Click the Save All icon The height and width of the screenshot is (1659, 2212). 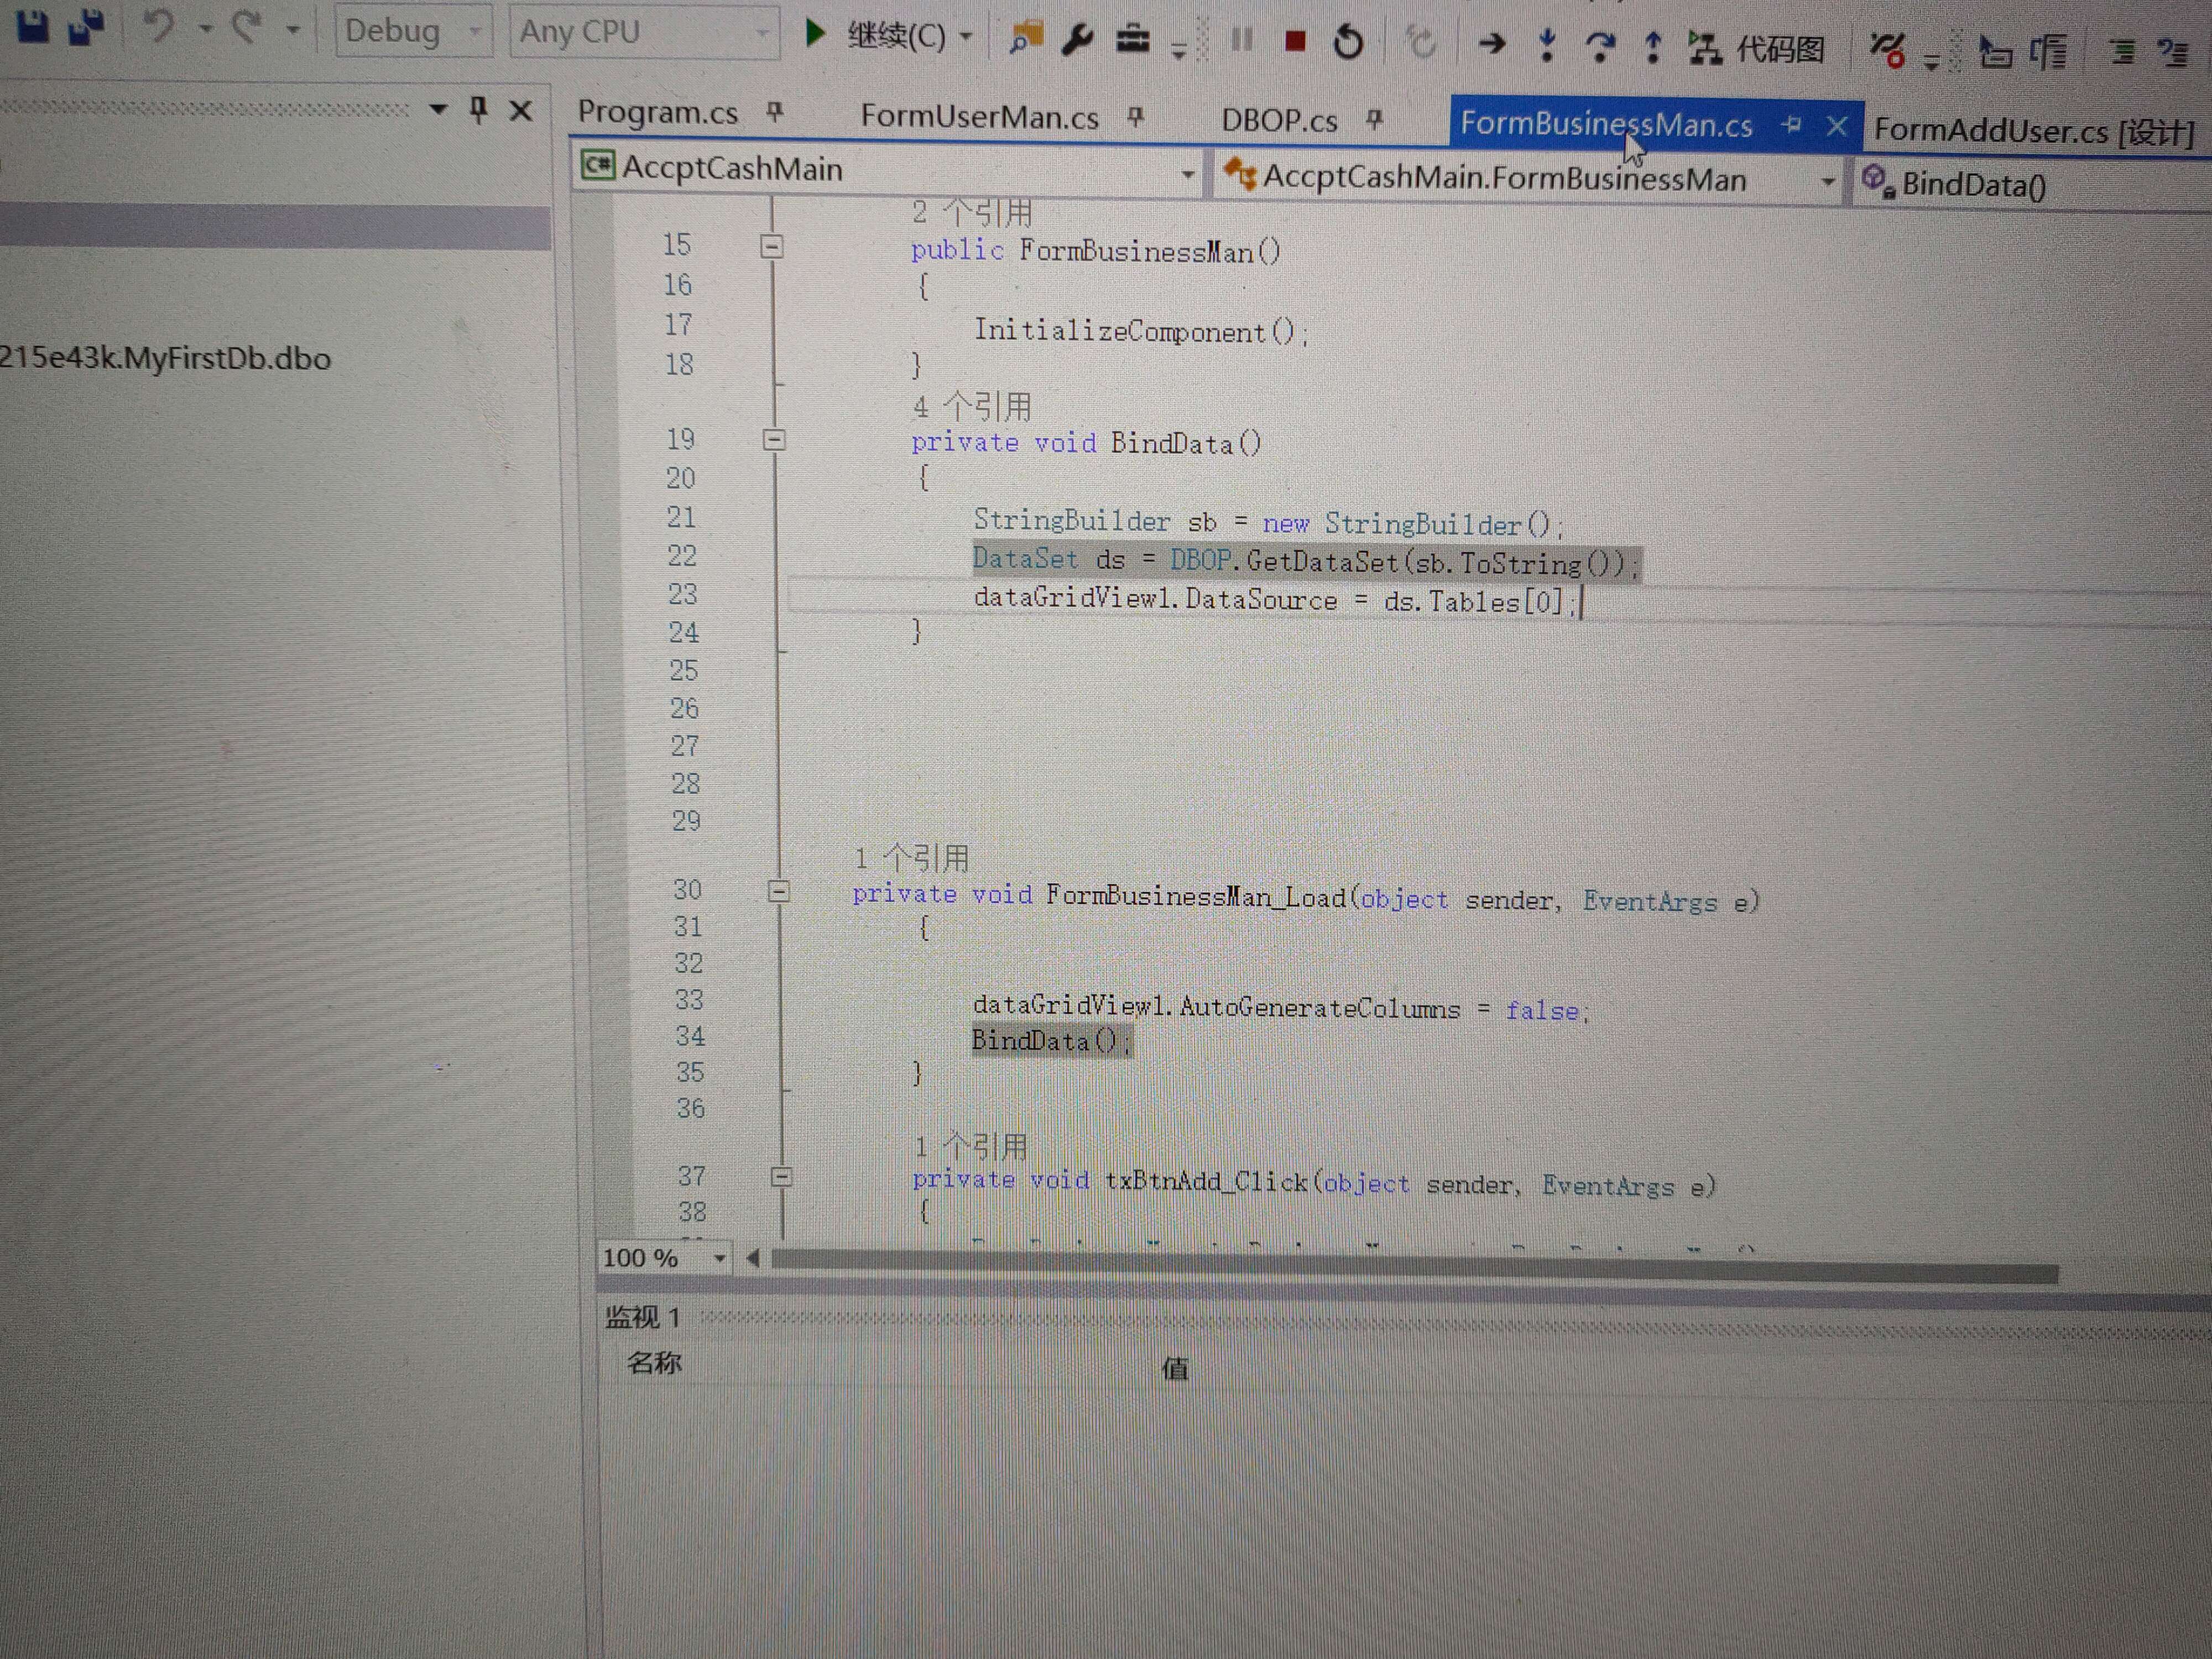[x=87, y=27]
